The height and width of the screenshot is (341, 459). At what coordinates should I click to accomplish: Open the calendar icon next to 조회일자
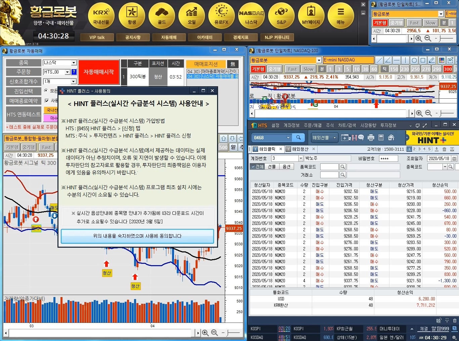coord(454,158)
